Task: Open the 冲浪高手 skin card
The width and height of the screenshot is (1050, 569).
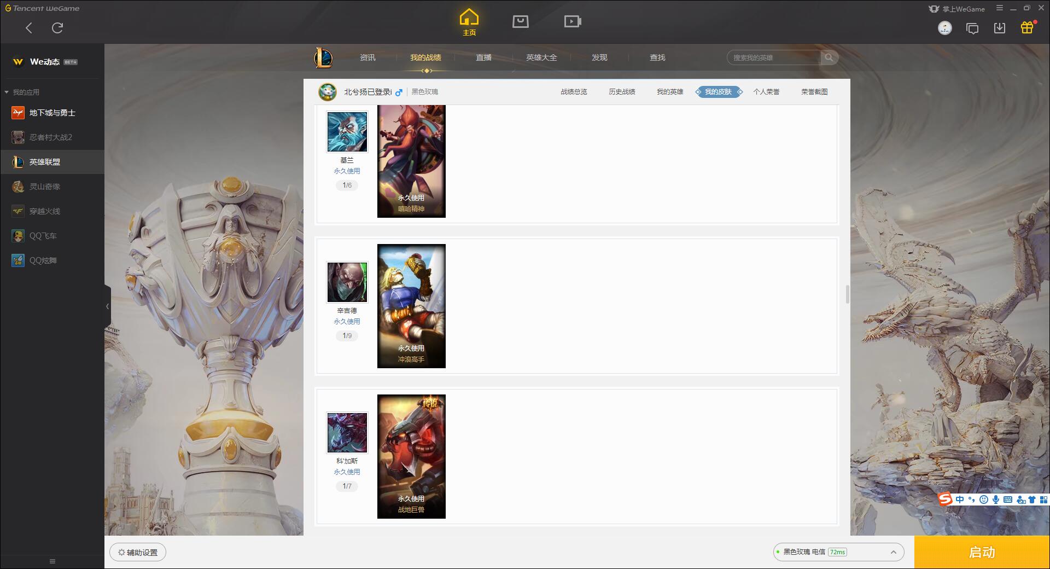Action: coord(411,306)
